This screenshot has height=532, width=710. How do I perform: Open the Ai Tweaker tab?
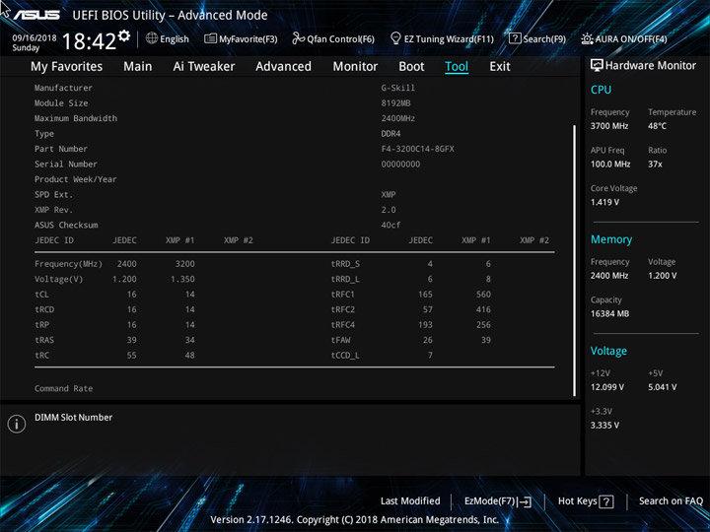pos(204,67)
